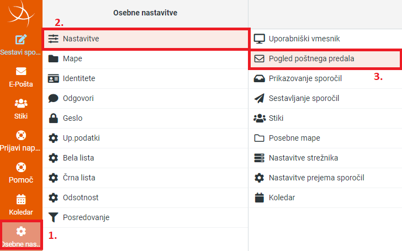This screenshot has height=251, width=402.
Task: Open Nastavitve strežnika preferences
Action: 325,158
